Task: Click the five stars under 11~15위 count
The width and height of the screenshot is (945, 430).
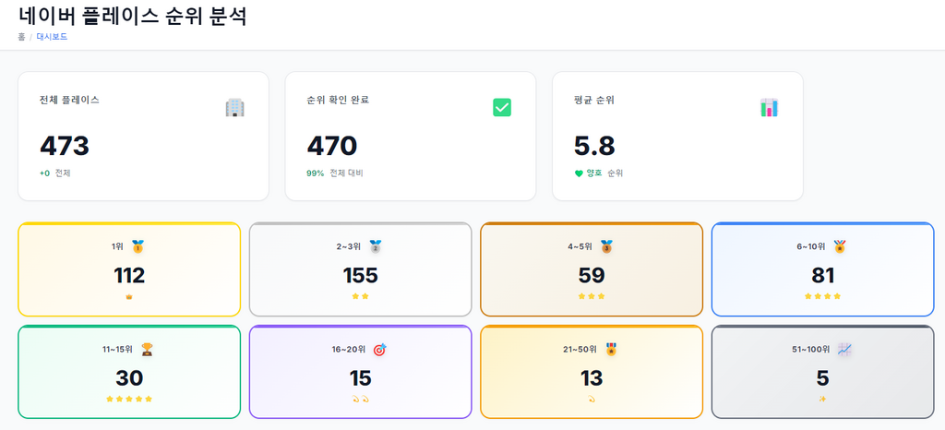Action: coord(129,399)
